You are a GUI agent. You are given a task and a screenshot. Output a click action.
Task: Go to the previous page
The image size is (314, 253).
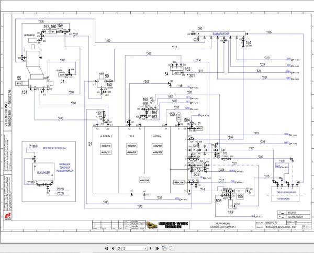(113, 248)
